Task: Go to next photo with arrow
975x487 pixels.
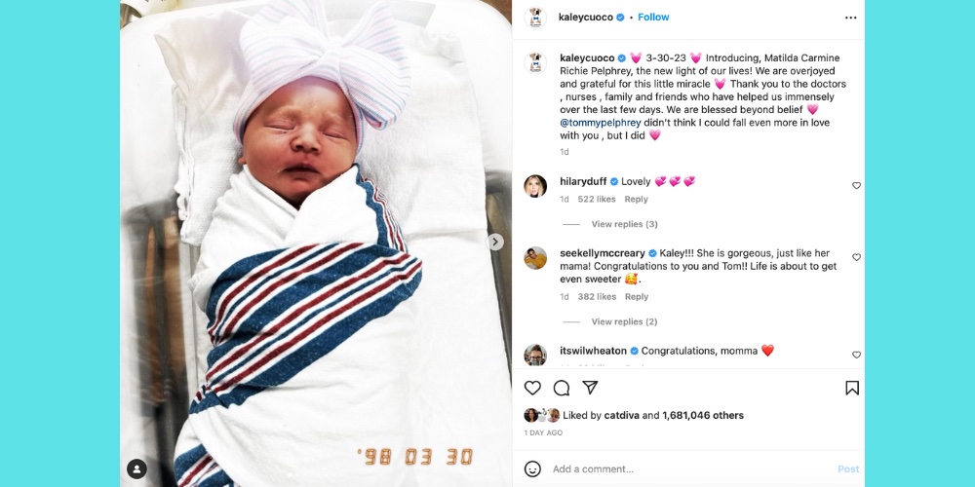Action: [495, 242]
